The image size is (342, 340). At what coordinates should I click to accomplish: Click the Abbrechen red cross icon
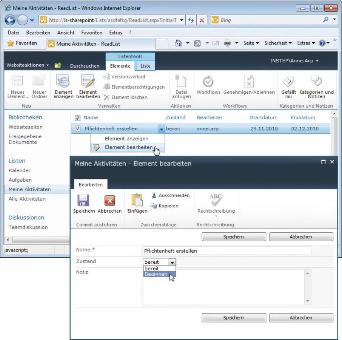point(109,201)
